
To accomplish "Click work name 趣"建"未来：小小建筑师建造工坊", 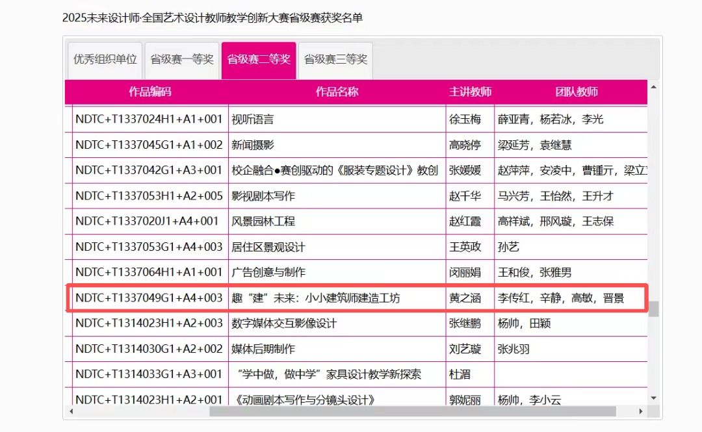I will click(x=316, y=298).
